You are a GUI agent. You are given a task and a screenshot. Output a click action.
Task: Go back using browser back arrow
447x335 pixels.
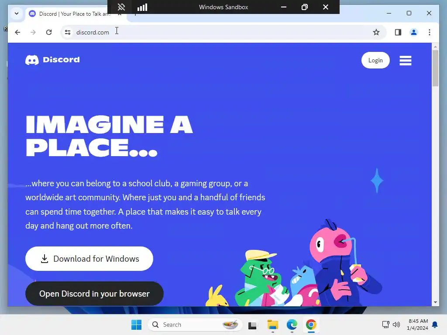17,32
